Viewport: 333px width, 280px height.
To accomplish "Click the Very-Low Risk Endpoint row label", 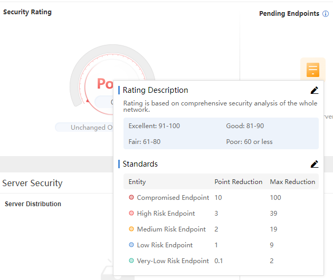I will [x=173, y=261].
